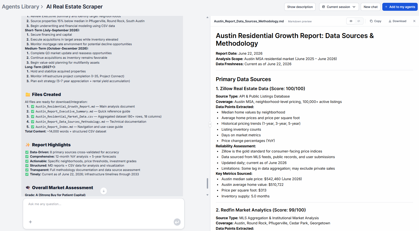The image size is (419, 231).
Task: Select Austin_Residential_Market_Data.csv in files list
Action: pos(64,117)
